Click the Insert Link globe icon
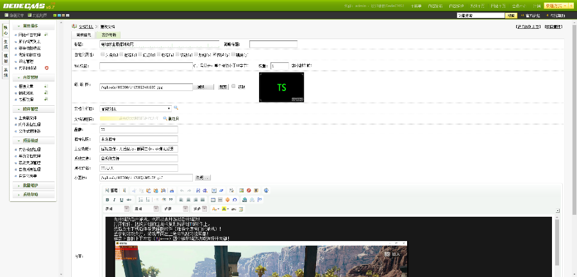Viewport: 577px width, 277px height. pos(244,200)
